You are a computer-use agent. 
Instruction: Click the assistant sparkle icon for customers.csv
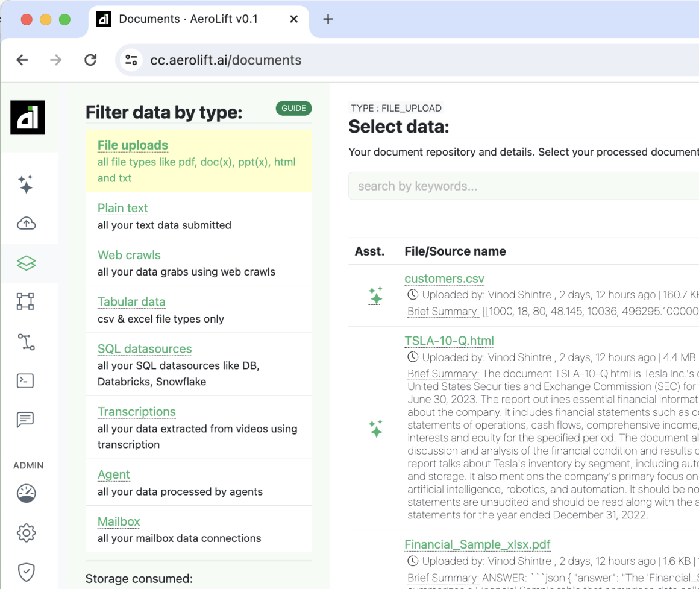(x=375, y=295)
